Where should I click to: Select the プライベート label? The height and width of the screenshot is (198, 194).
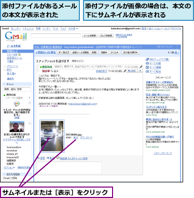click(x=12, y=66)
